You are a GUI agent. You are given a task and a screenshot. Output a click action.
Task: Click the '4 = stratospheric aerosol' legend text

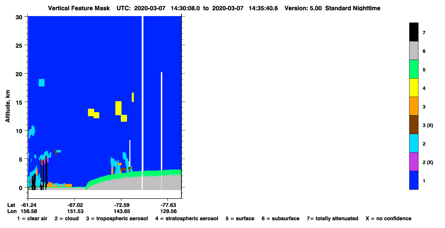(187, 218)
